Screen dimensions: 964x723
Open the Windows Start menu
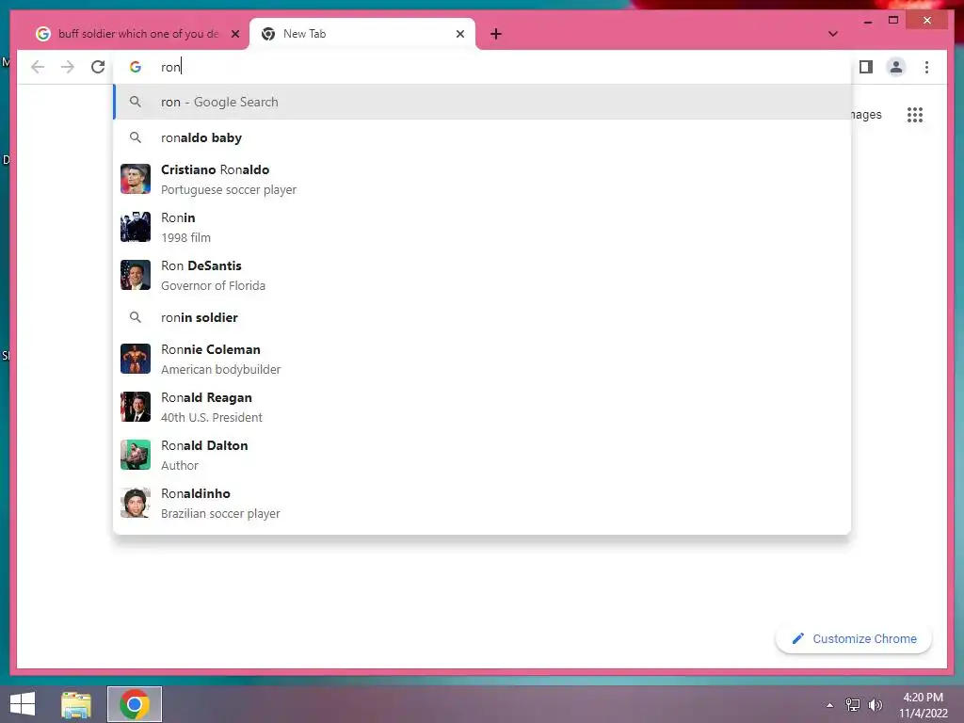tap(23, 704)
